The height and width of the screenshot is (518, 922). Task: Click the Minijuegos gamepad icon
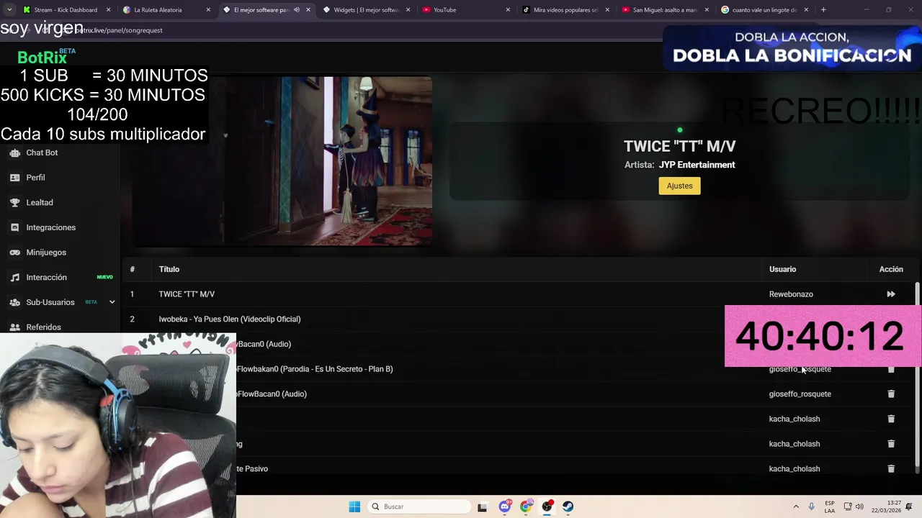point(14,253)
